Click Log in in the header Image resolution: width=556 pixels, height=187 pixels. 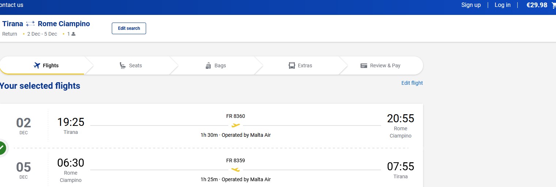tap(502, 5)
